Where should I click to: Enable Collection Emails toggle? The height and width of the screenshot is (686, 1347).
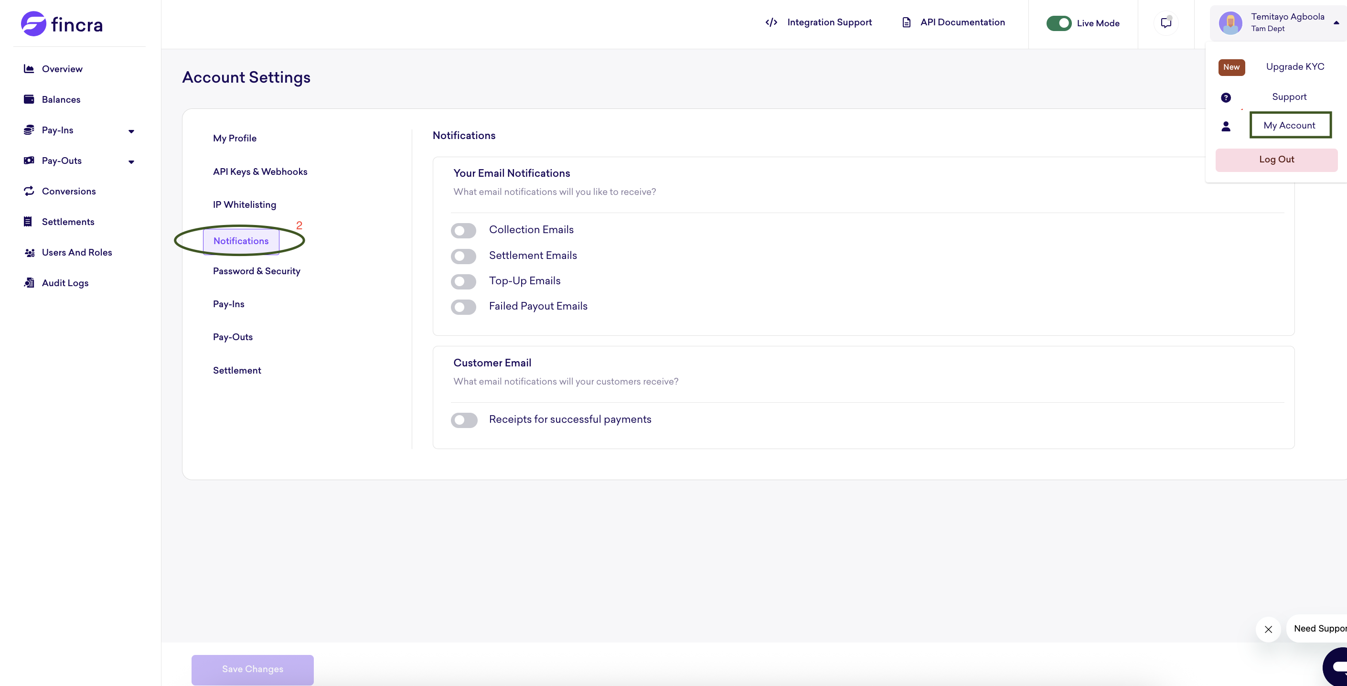pyautogui.click(x=463, y=231)
